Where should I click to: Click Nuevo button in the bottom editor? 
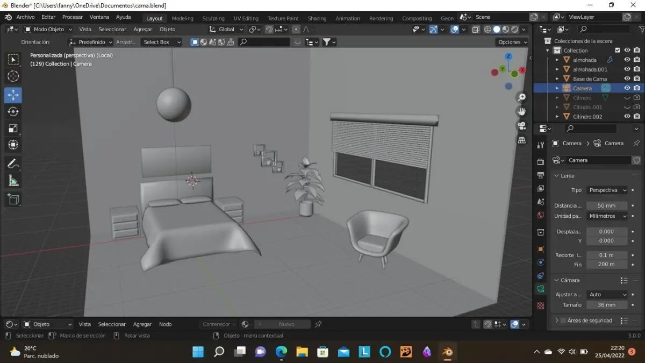tap(286, 324)
